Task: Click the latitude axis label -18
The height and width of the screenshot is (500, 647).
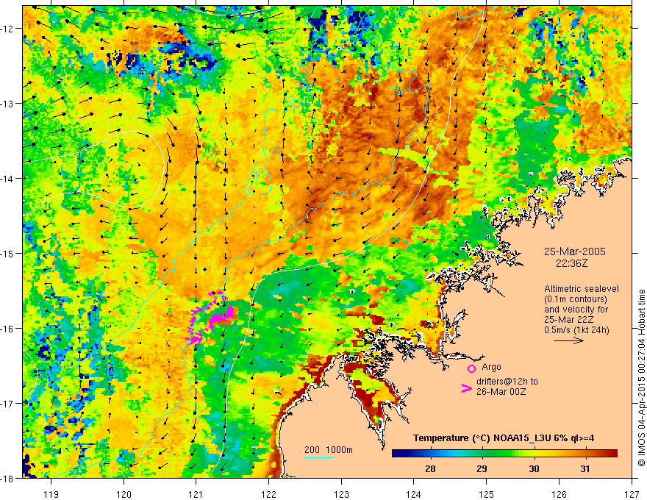Action: point(7,479)
